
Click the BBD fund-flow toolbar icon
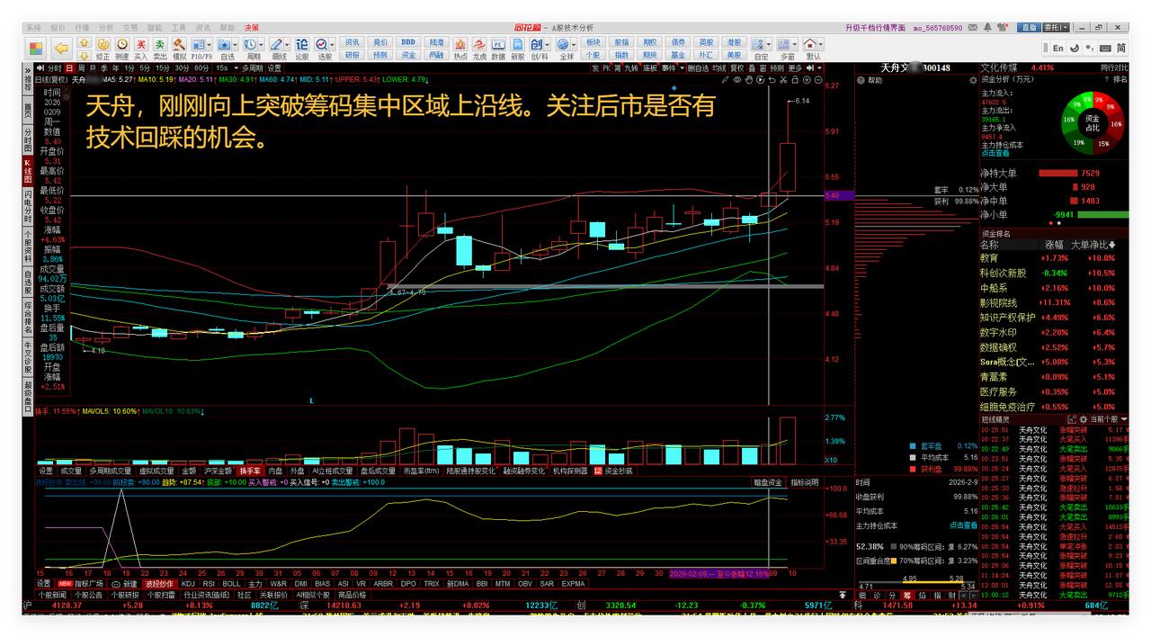408,40
